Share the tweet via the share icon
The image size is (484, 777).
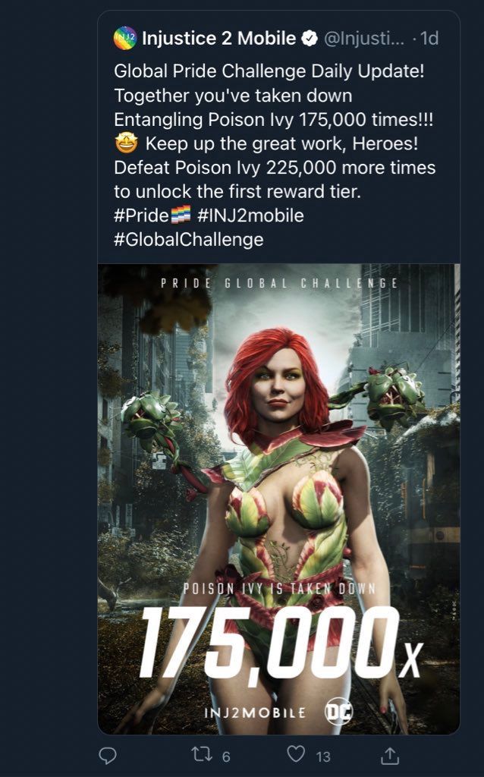(x=390, y=755)
